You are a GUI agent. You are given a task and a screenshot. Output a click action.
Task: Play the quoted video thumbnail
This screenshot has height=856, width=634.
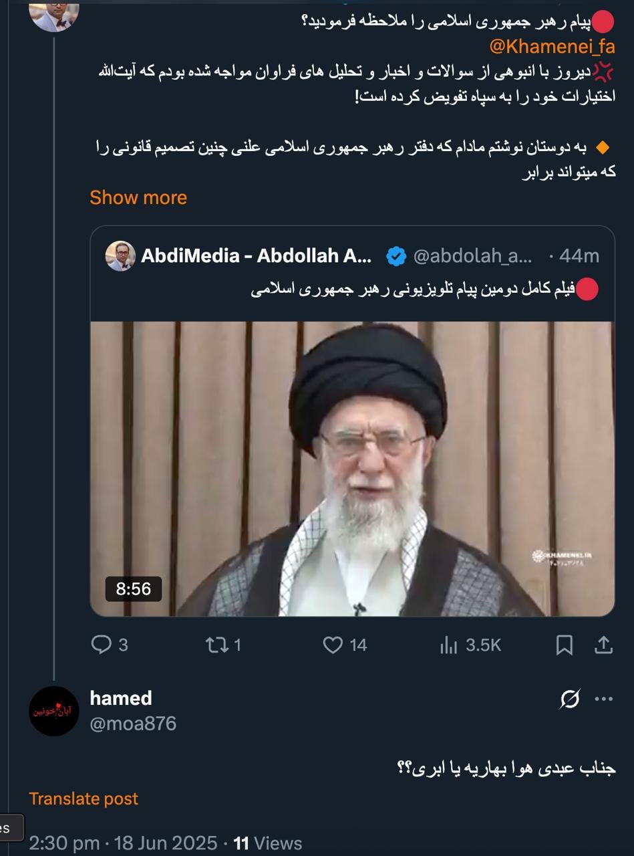coord(352,468)
